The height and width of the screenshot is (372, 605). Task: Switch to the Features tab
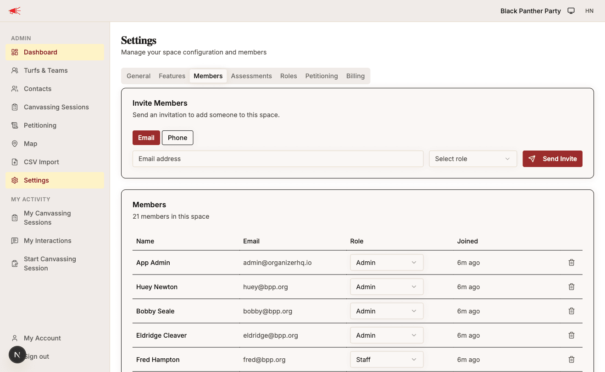pos(172,76)
